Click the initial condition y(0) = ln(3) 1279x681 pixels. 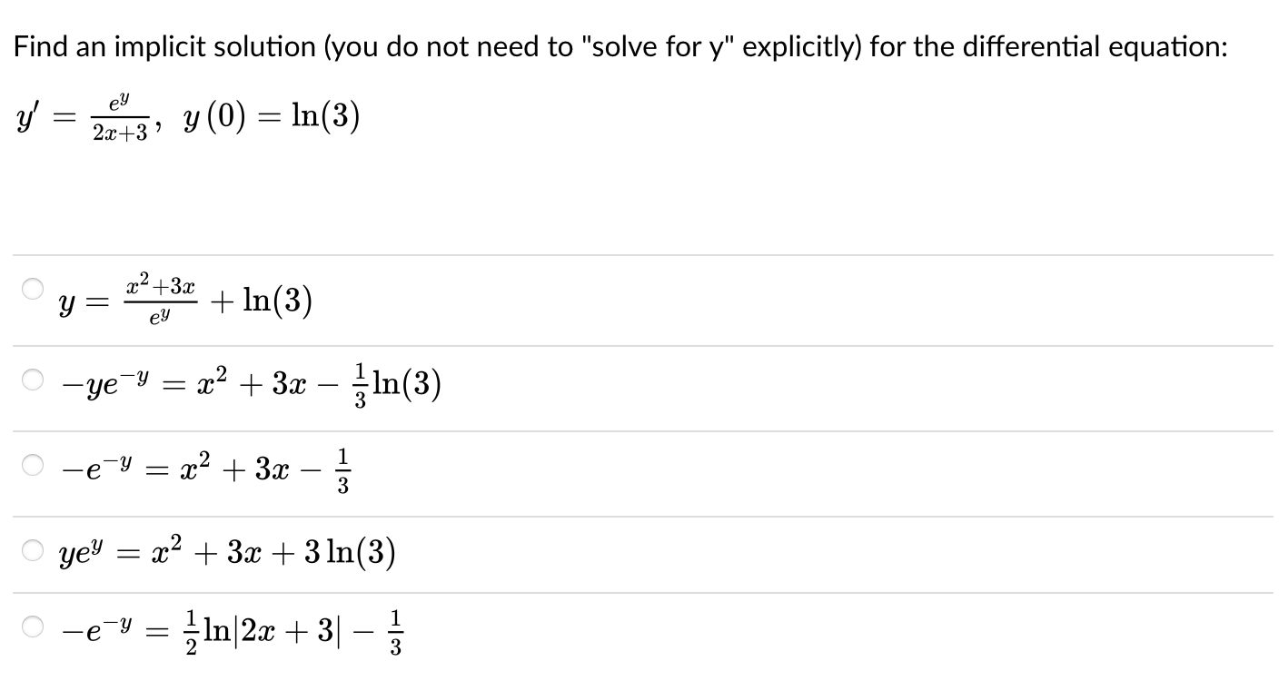[x=273, y=117]
